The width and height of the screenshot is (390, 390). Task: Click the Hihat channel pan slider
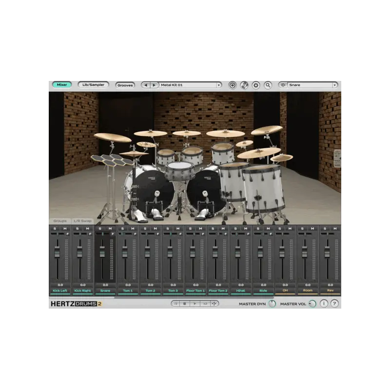click(x=238, y=234)
